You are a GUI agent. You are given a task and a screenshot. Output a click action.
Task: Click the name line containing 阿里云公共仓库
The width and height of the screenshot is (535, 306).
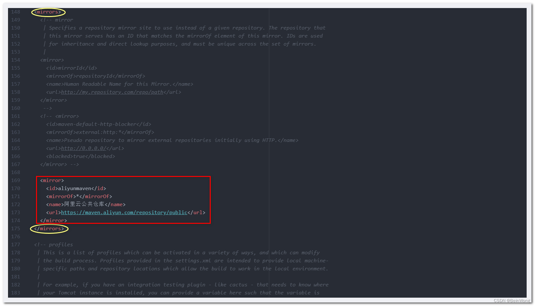[86, 205]
